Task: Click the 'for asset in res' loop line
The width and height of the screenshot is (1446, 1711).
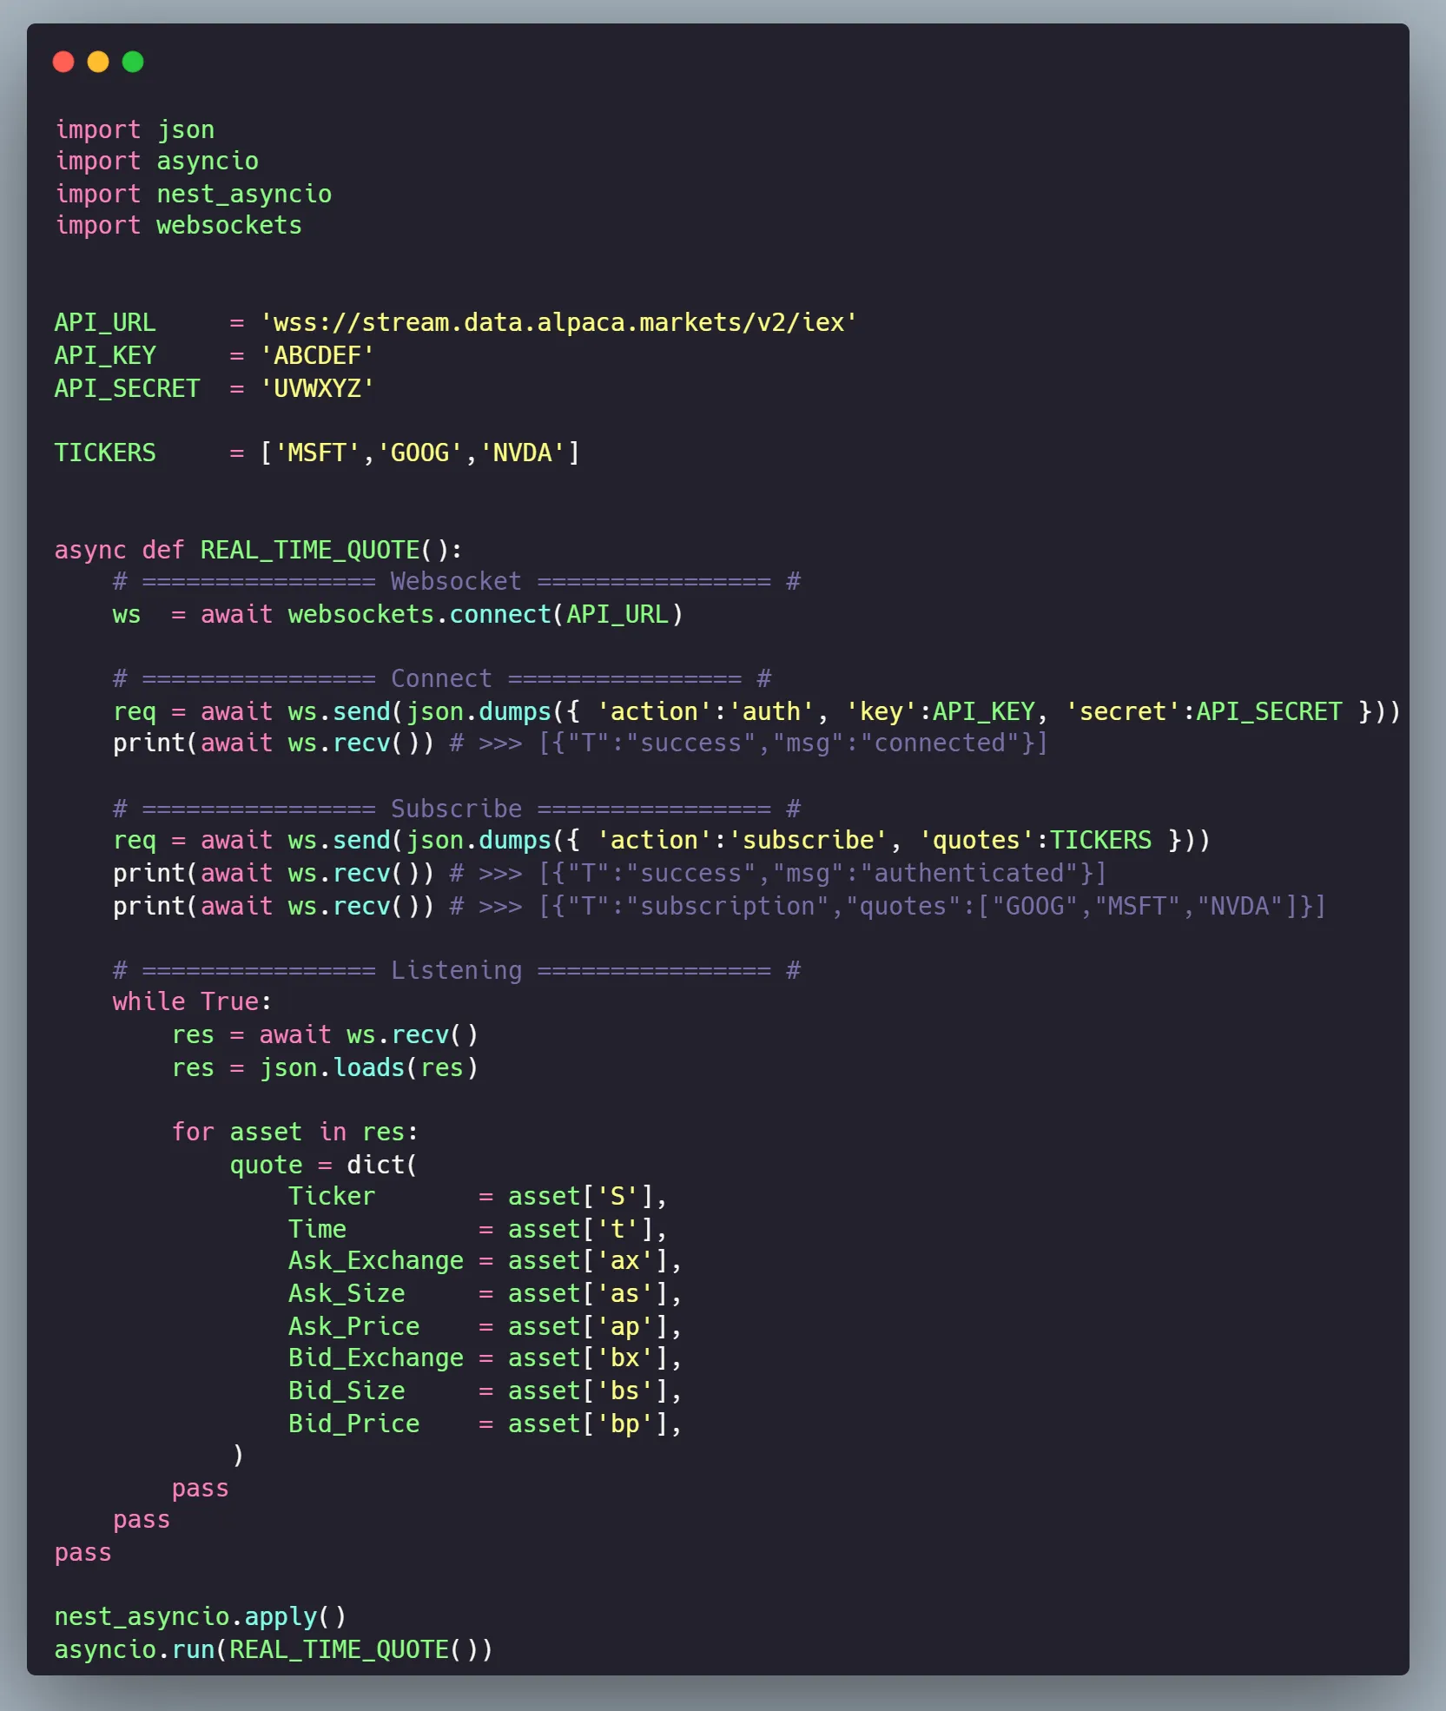Action: 294,1133
